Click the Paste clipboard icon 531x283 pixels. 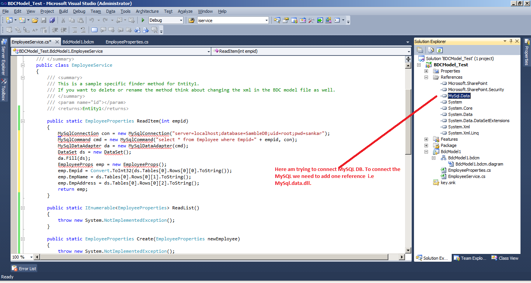pos(80,20)
